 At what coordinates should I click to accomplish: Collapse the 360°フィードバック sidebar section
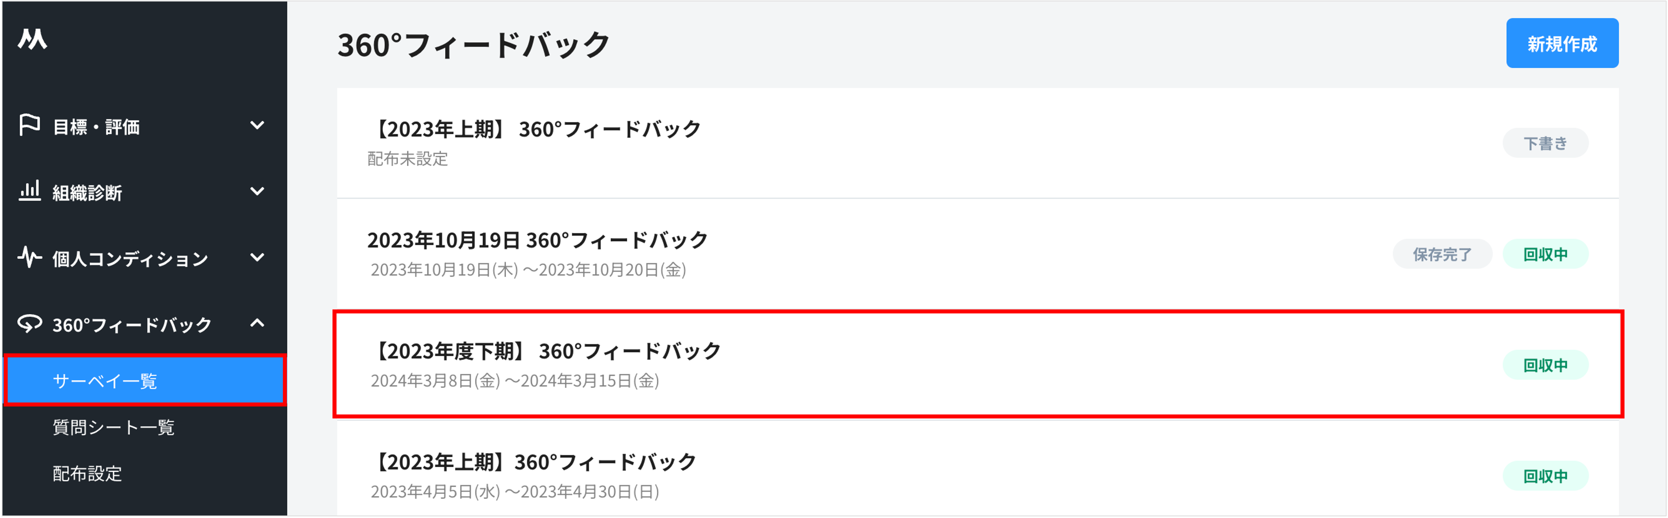257,324
